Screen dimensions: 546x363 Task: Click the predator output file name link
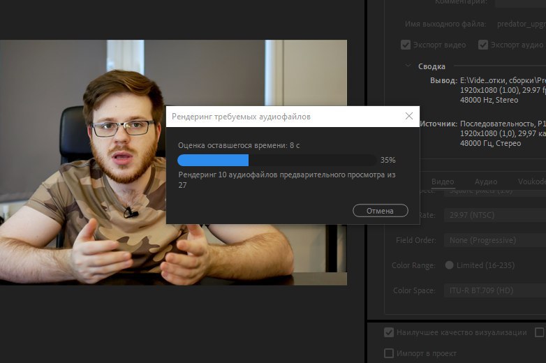coord(522,24)
